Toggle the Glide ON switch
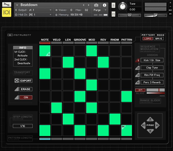 click(140, 90)
